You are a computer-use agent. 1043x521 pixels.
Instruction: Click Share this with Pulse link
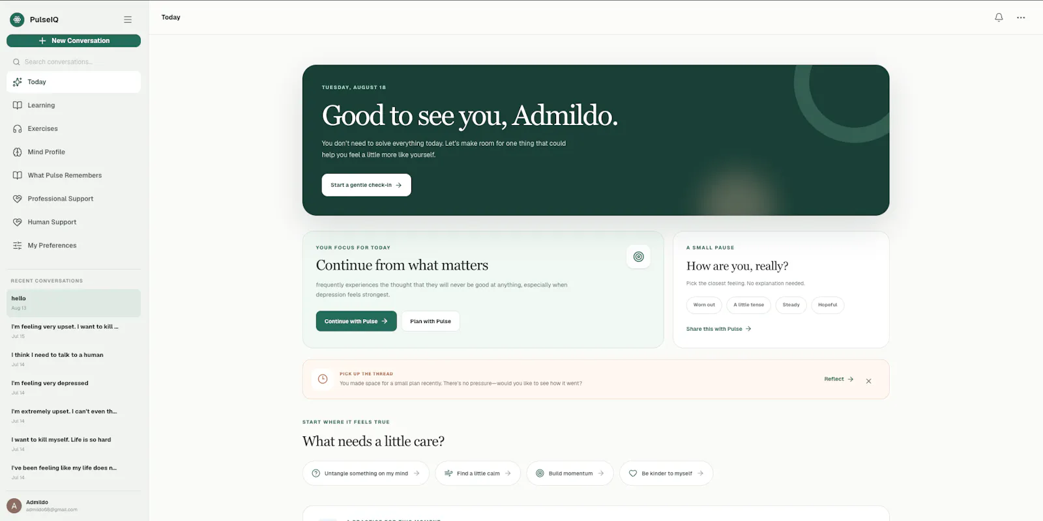(x=718, y=329)
